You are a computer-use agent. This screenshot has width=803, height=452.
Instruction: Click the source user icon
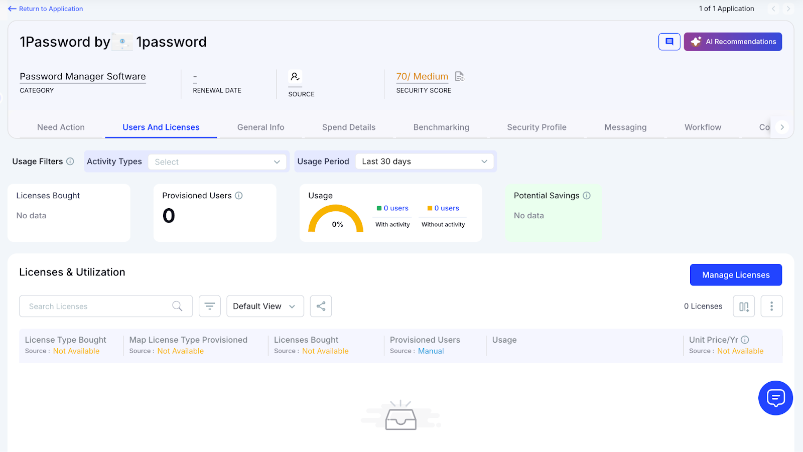[x=295, y=77]
